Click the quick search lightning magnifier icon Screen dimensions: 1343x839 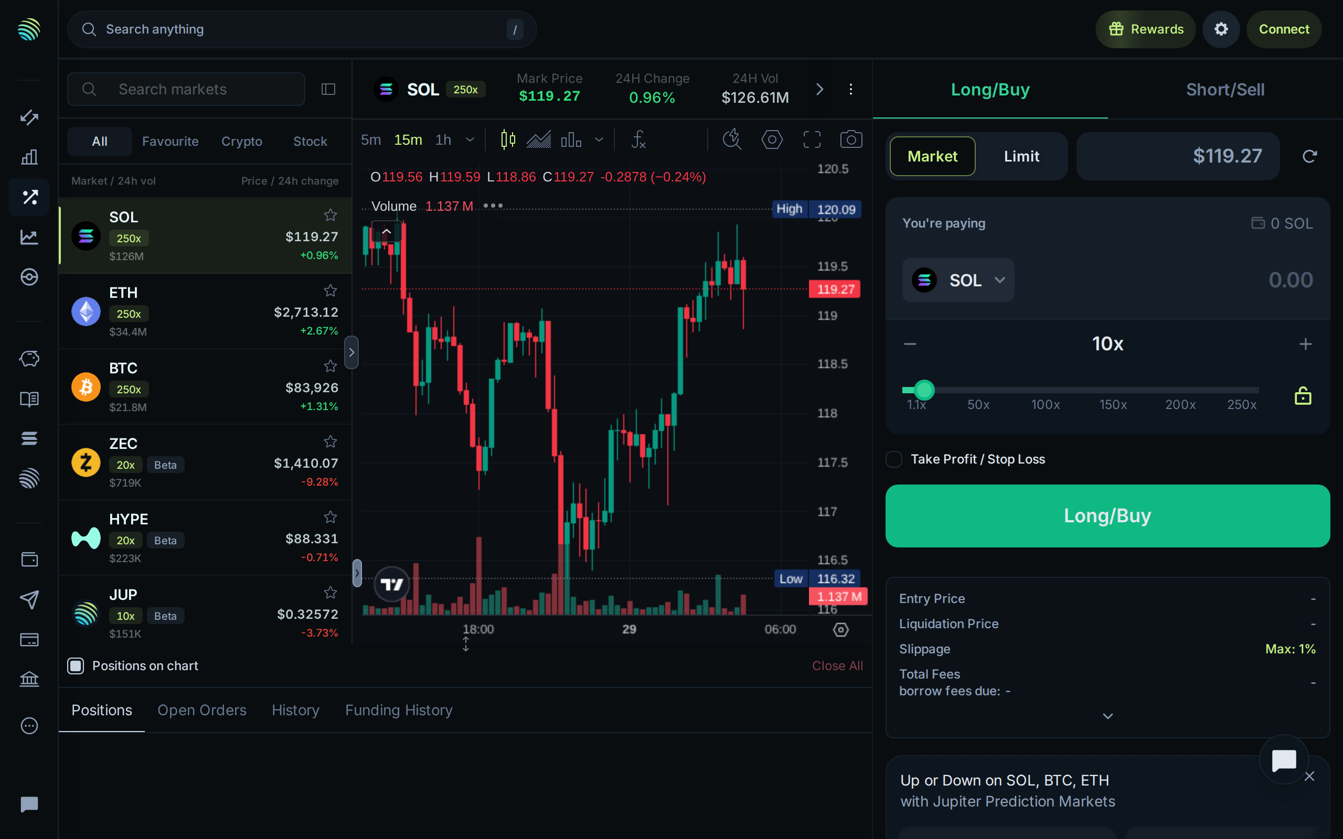(x=732, y=139)
